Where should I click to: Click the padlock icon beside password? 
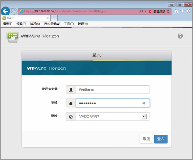click(71, 103)
